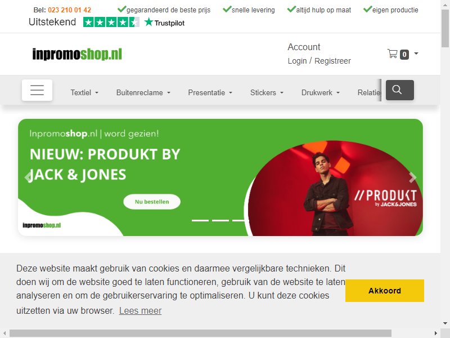Image resolution: width=450 pixels, height=338 pixels.
Task: Click the Login link
Action: click(x=298, y=61)
